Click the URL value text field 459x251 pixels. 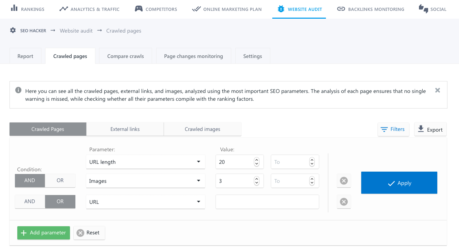[267, 202]
